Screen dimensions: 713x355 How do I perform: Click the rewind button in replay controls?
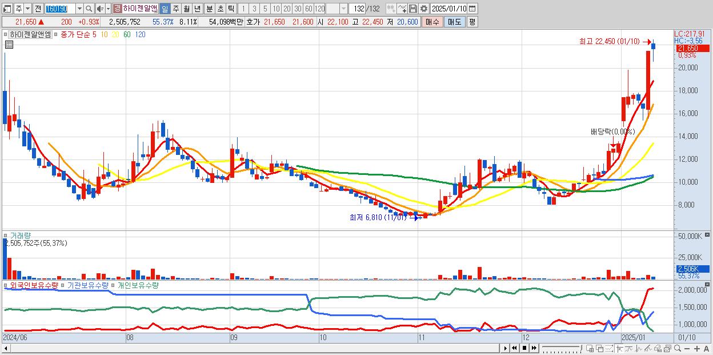[x=514, y=348]
